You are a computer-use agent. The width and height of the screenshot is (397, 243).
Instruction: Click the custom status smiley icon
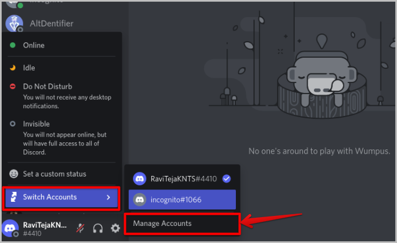pos(14,174)
